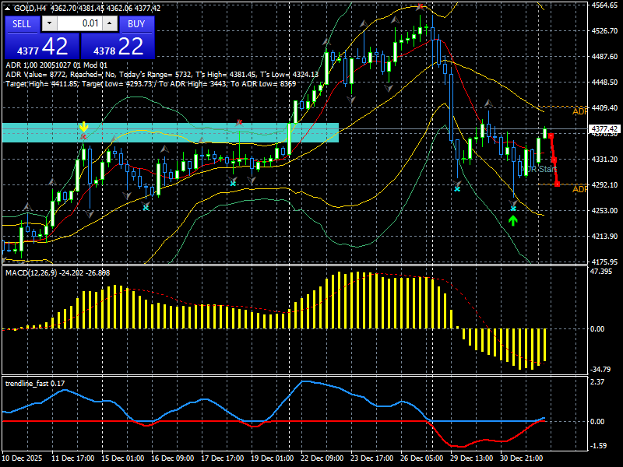Click the 4292.10 price axis label

coord(605,184)
